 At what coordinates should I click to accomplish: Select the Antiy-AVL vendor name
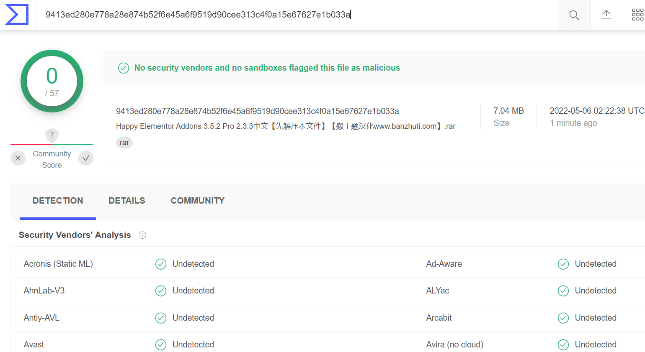point(41,318)
